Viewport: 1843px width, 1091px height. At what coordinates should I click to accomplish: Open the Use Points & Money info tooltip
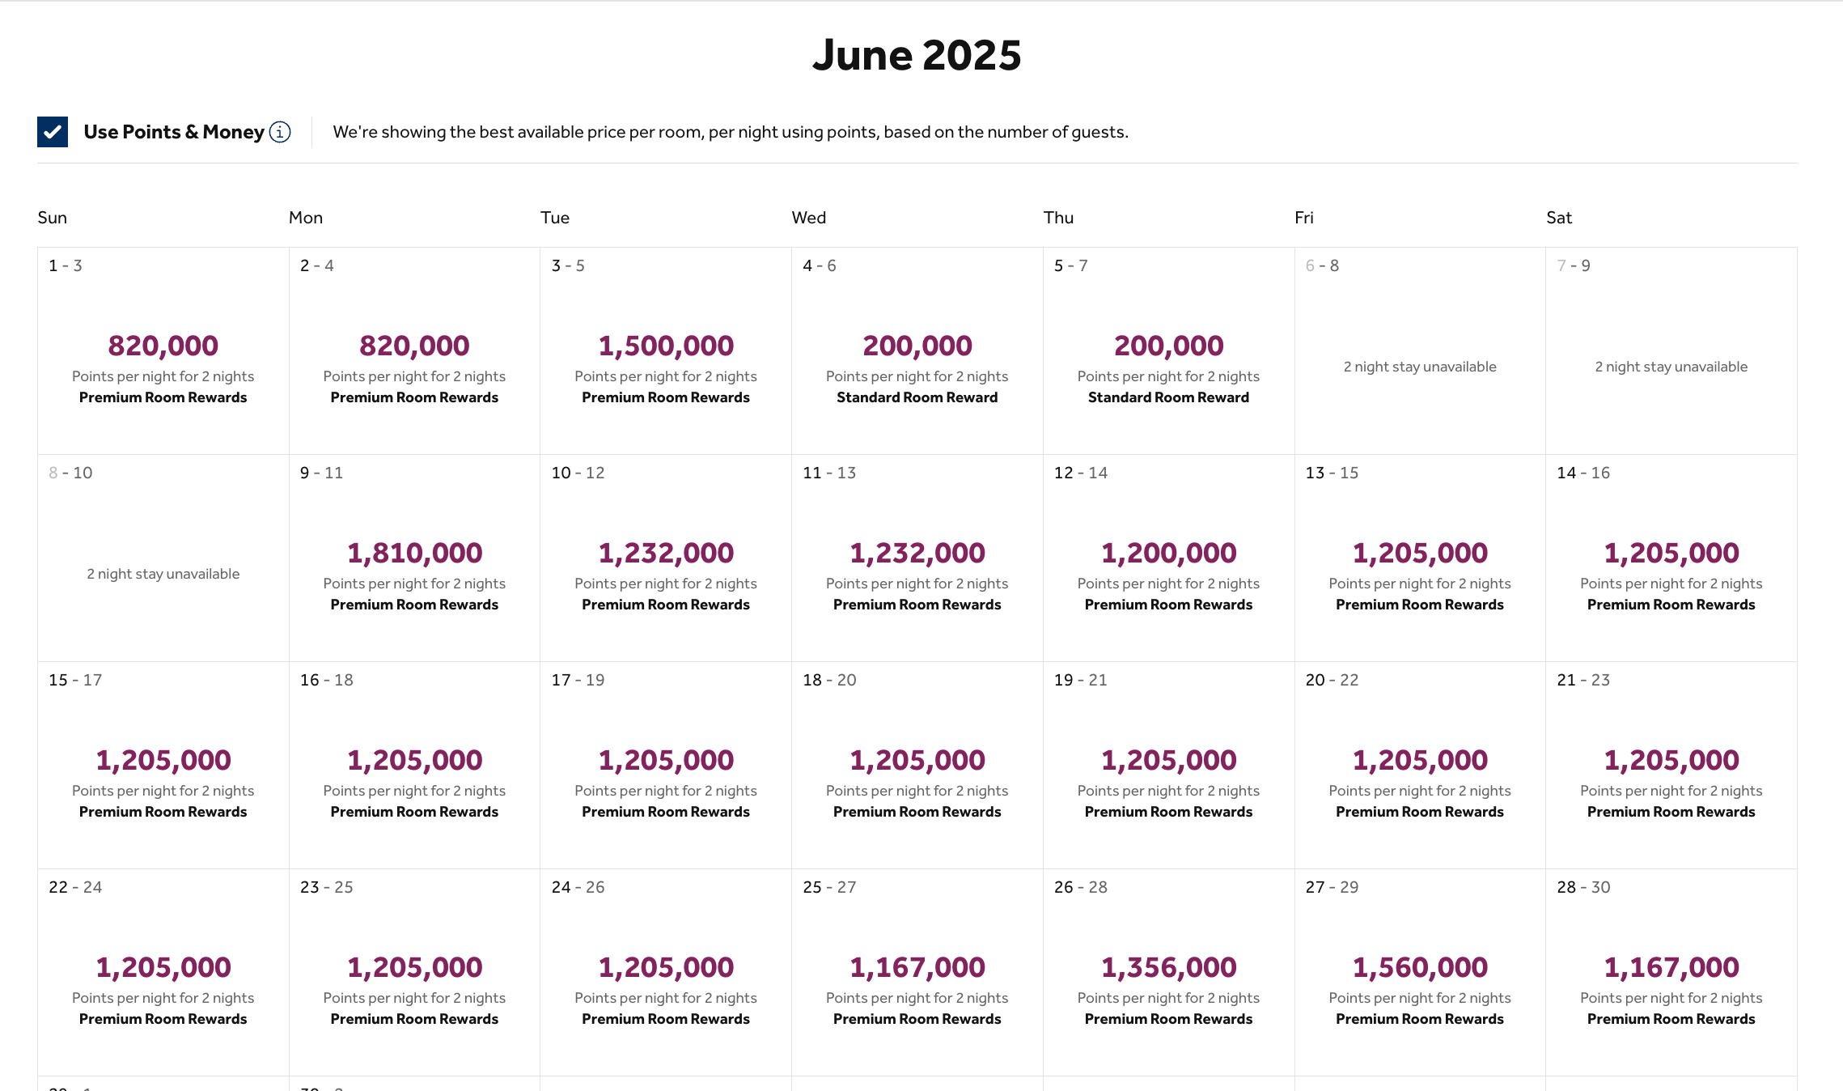(x=279, y=132)
